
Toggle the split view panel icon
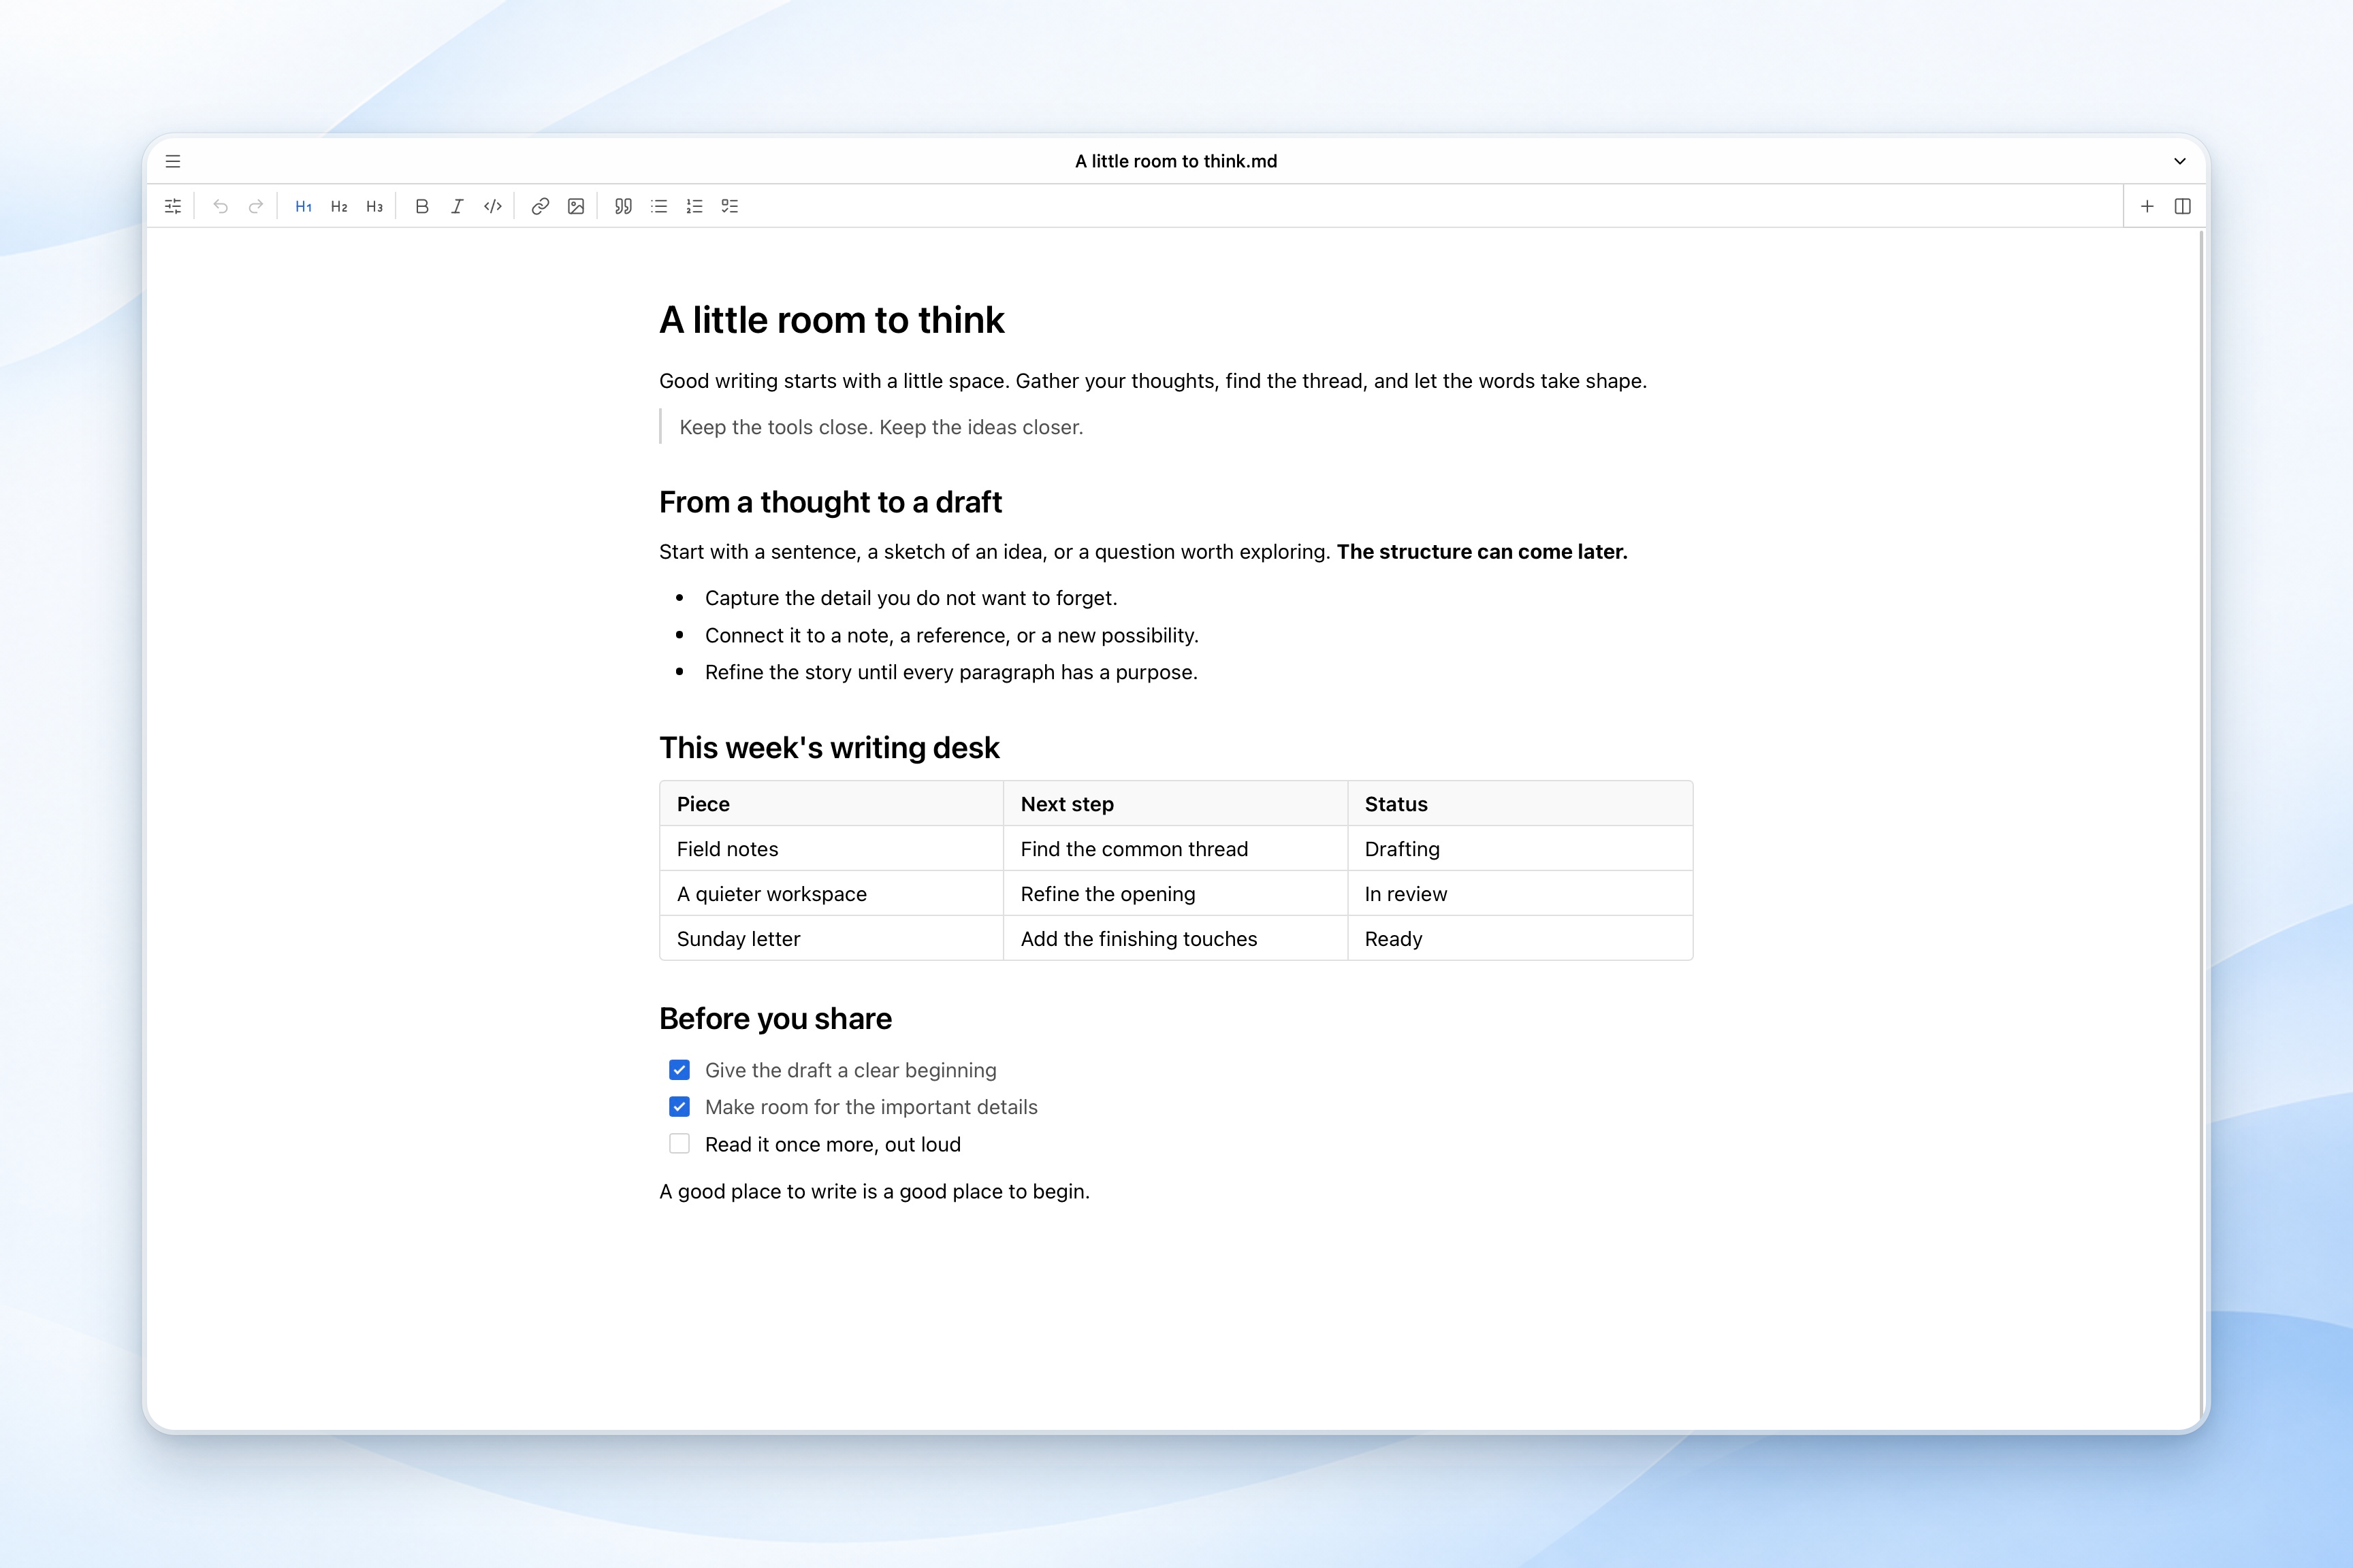click(2183, 206)
